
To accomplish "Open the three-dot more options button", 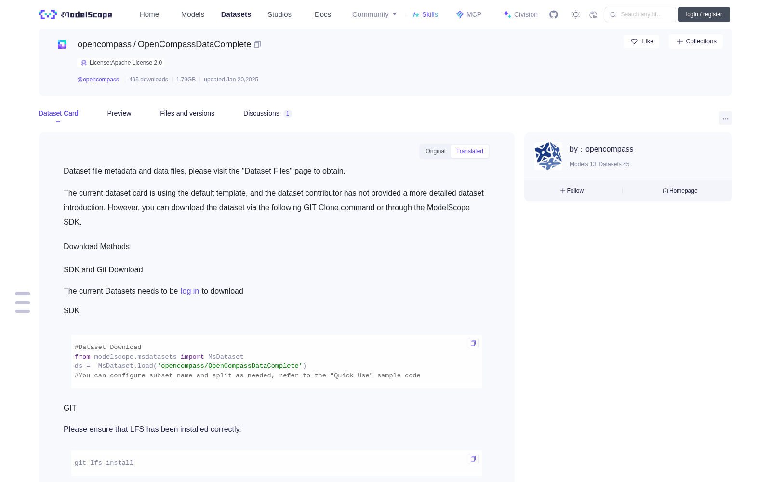I will click(x=725, y=118).
